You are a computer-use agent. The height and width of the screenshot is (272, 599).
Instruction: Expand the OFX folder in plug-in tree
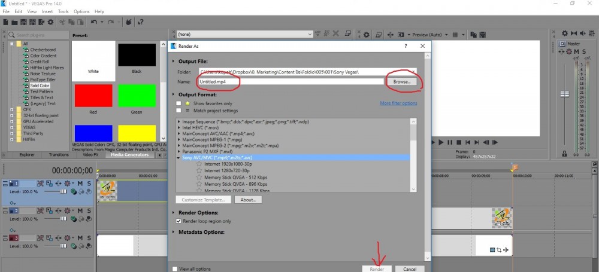pyautogui.click(x=11, y=109)
